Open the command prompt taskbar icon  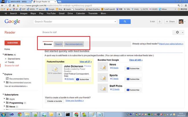[x=68, y=114]
